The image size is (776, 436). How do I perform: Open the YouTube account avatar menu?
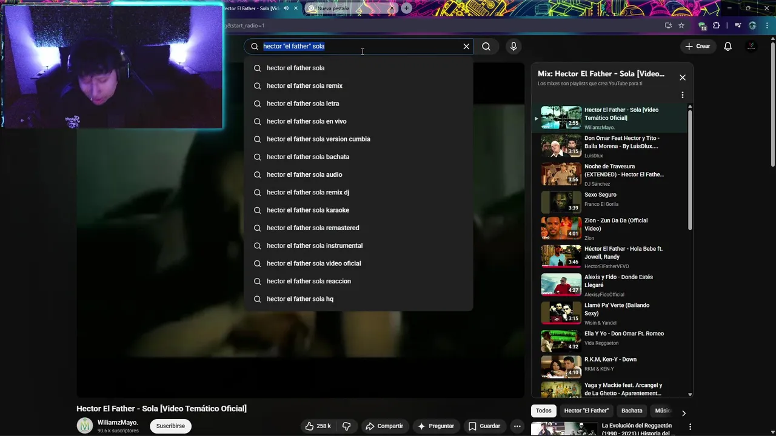752,46
